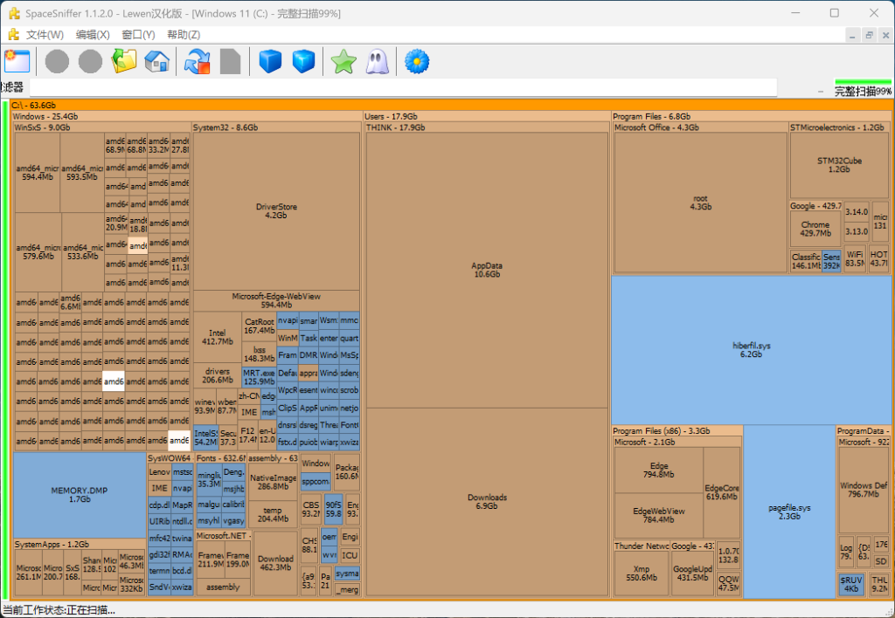
Task: Select the MEMORY.DMP 1.7Gb file block
Action: click(80, 494)
